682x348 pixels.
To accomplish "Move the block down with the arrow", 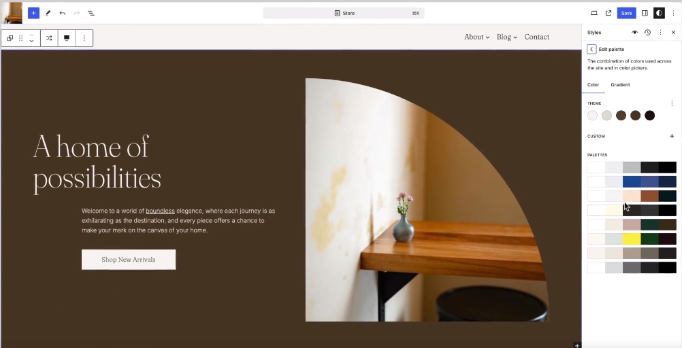I will (32, 41).
